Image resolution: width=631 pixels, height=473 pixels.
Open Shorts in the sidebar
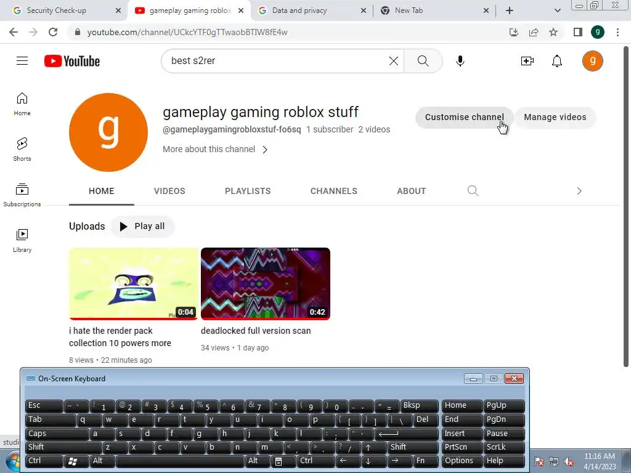tap(22, 149)
